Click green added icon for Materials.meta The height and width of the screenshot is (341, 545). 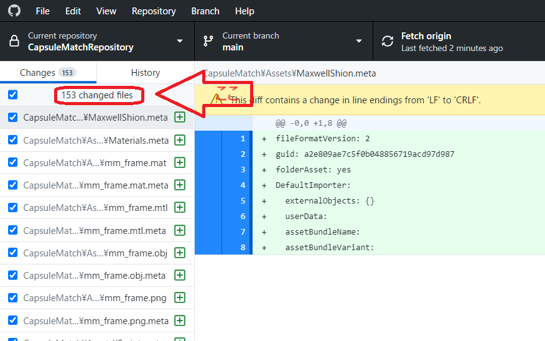click(180, 140)
